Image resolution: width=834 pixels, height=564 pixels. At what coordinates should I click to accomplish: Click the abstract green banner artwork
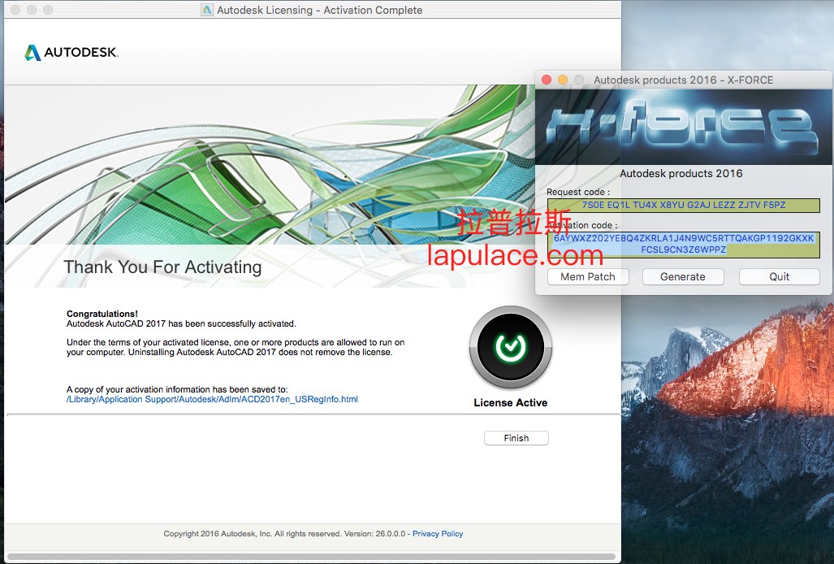[x=244, y=163]
